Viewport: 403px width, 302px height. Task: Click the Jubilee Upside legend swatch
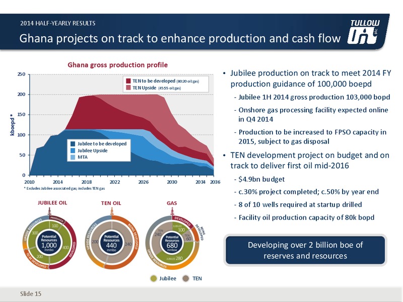[73, 150]
